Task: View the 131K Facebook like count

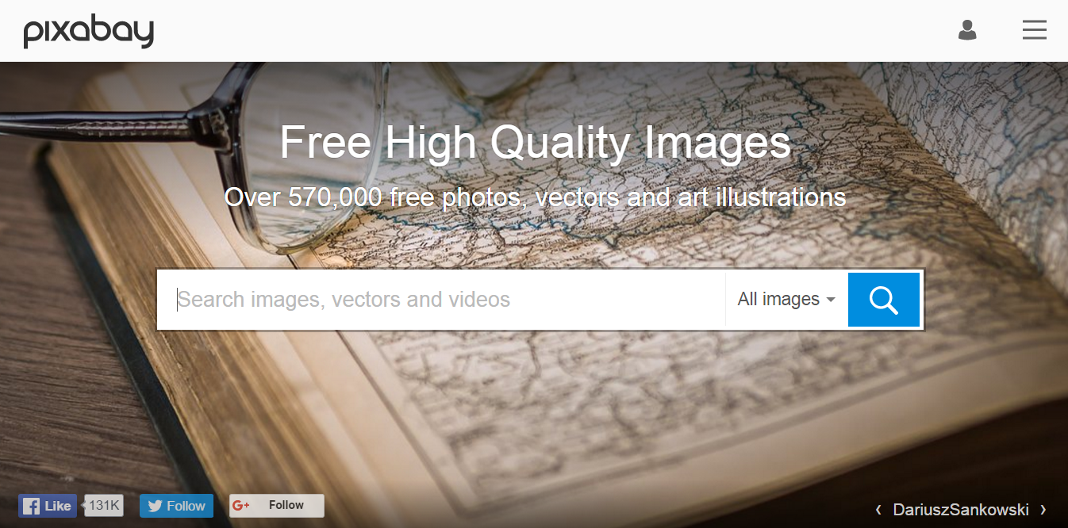Action: pos(104,506)
